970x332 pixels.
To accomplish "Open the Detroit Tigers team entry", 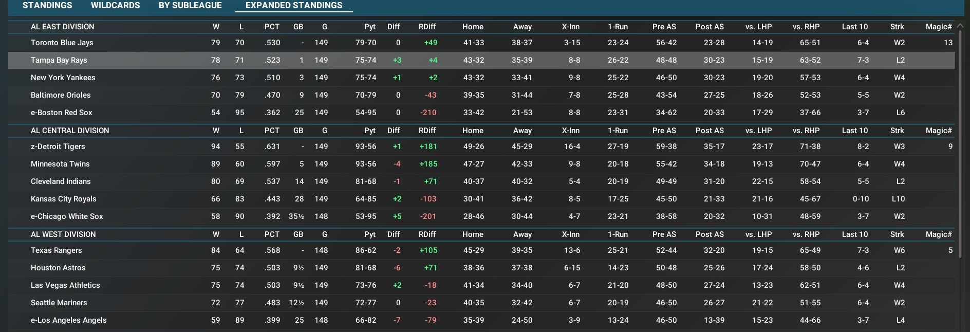I will coord(58,146).
